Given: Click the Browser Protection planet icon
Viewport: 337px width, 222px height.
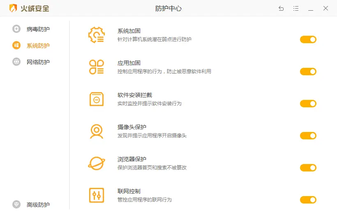Looking at the screenshot, I should pyautogui.click(x=96, y=163).
